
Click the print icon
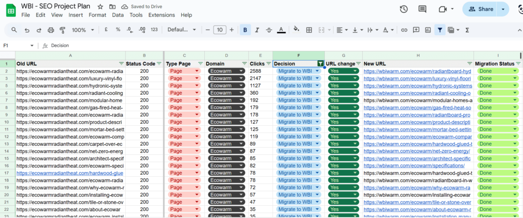tap(51, 30)
